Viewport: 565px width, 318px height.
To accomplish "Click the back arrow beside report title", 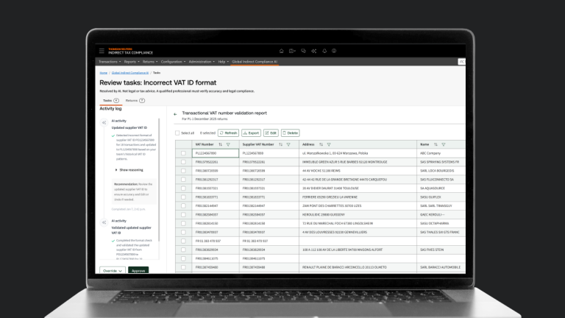I will pyautogui.click(x=175, y=114).
